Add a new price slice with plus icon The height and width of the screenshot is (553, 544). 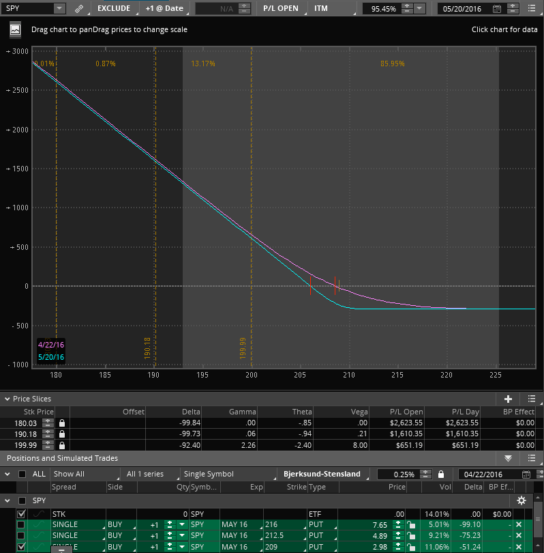[508, 399]
